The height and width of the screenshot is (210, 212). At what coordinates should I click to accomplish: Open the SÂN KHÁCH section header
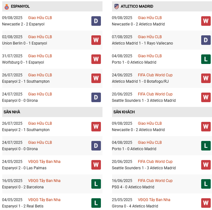(x=124, y=112)
